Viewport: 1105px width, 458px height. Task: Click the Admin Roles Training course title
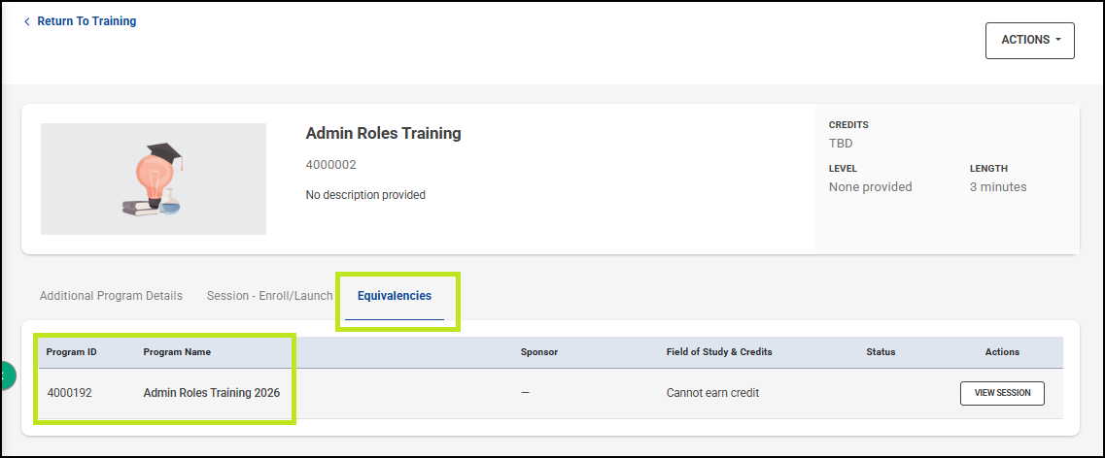pos(383,134)
